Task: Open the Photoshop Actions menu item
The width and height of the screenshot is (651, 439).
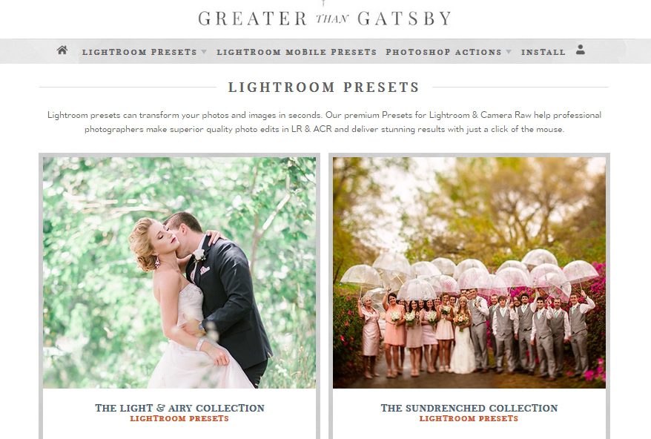Action: 444,52
